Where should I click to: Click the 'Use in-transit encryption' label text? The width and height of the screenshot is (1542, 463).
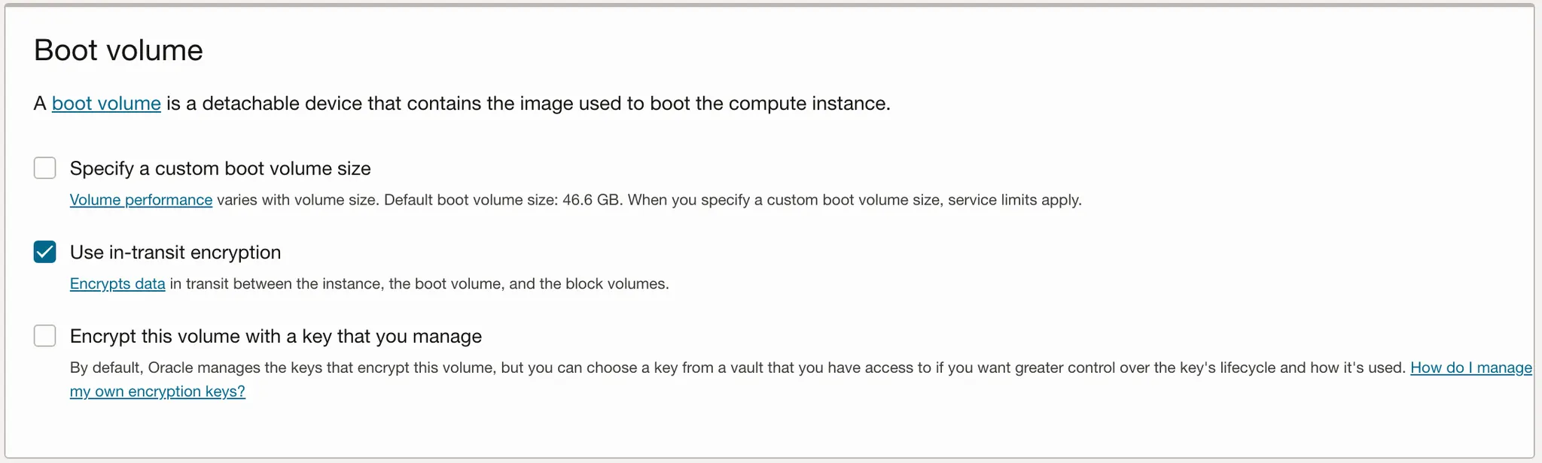click(175, 253)
